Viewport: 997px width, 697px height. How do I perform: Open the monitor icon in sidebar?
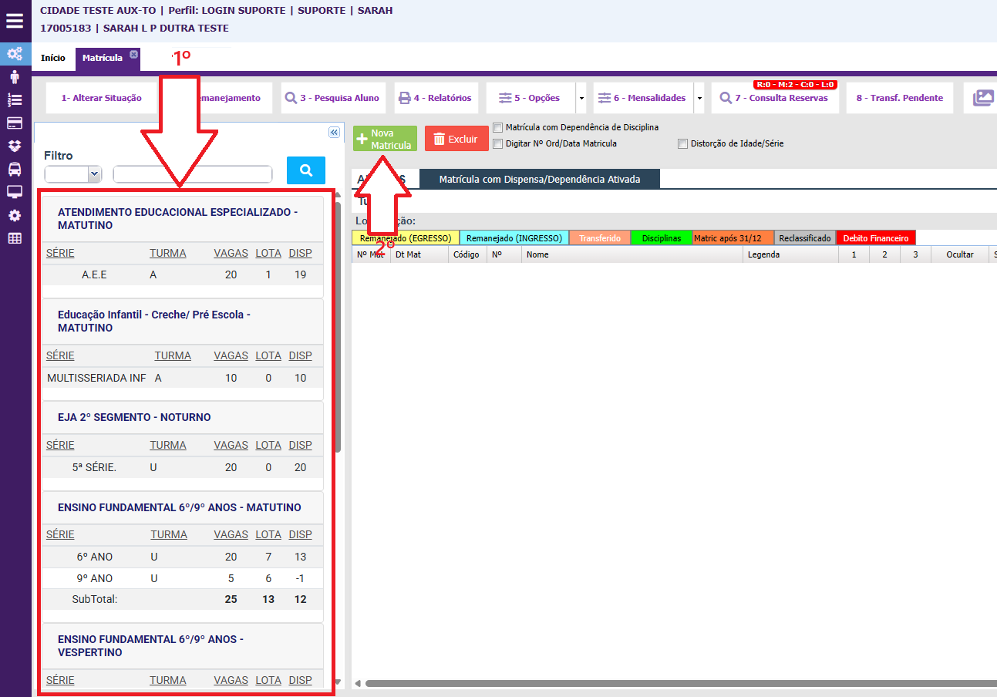[x=15, y=192]
